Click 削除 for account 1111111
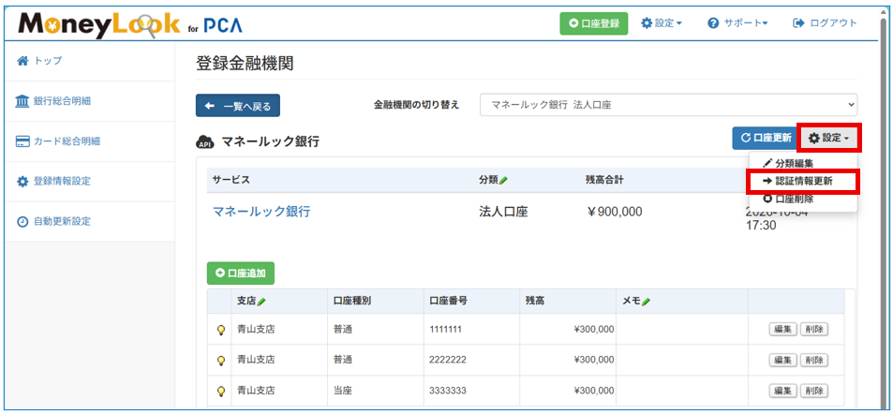 [x=814, y=329]
